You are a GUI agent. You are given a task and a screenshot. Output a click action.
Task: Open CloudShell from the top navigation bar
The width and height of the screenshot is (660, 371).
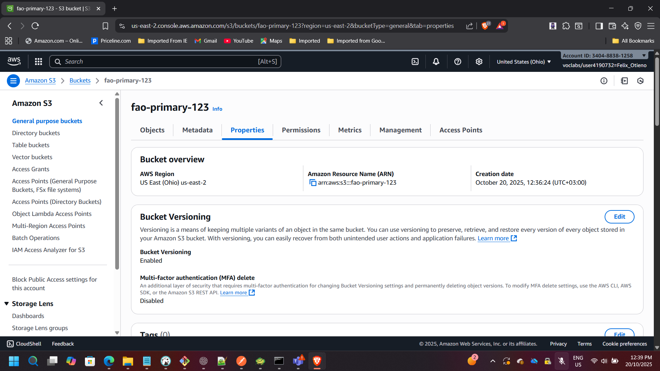[x=415, y=62]
